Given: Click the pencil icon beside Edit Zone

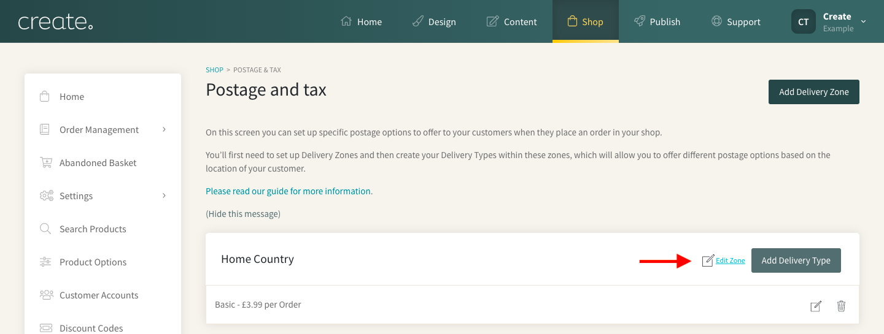Looking at the screenshot, I should (x=708, y=260).
